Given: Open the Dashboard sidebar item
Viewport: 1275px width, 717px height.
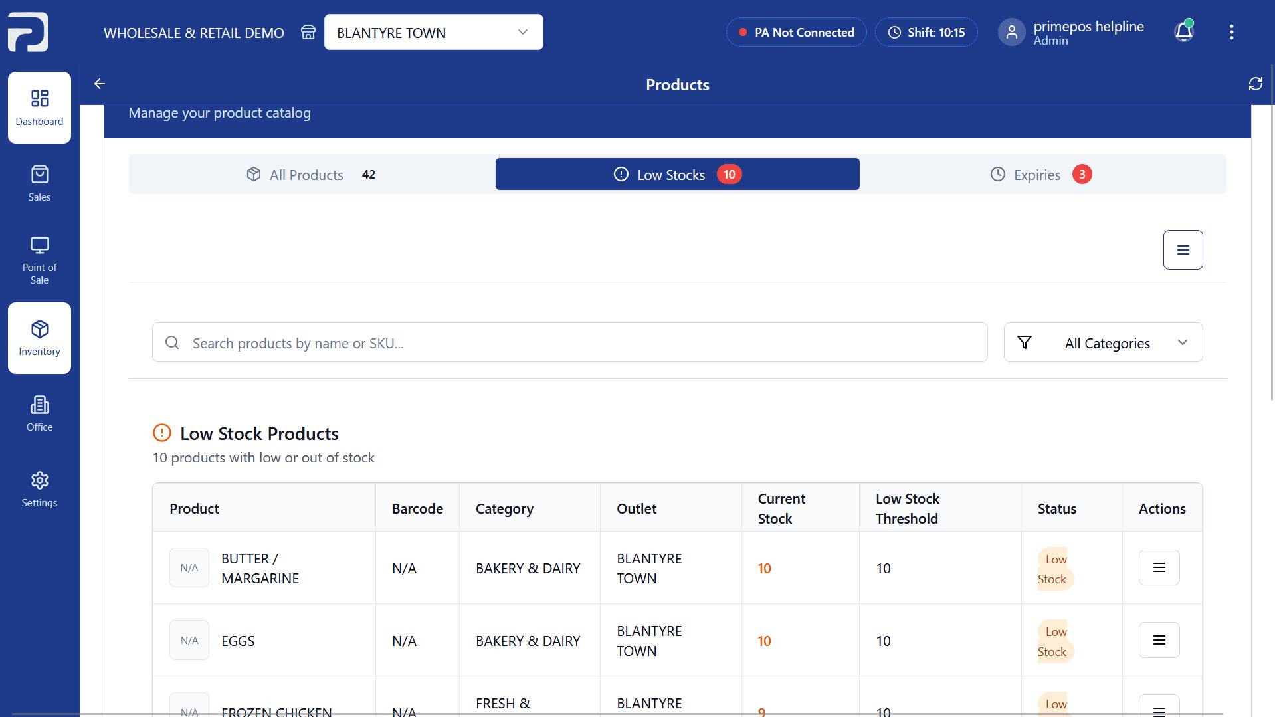Looking at the screenshot, I should tap(39, 108).
